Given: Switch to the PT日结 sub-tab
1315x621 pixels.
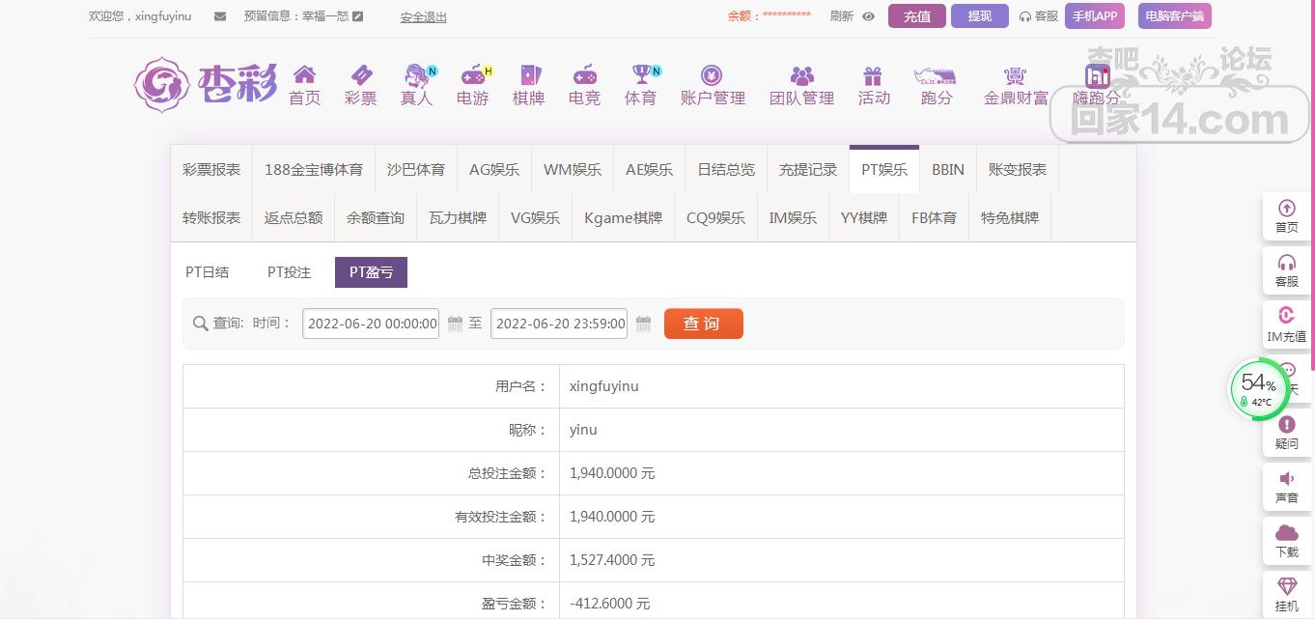Looking at the screenshot, I should 208,272.
